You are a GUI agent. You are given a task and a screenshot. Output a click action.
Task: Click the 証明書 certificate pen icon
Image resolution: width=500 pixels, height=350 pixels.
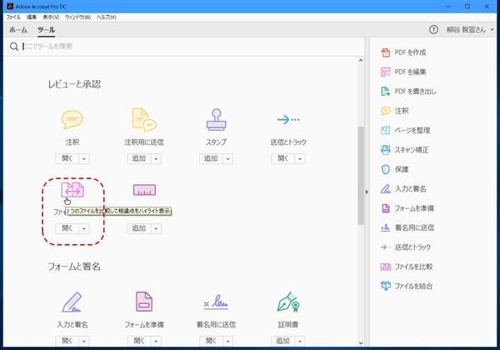288,302
